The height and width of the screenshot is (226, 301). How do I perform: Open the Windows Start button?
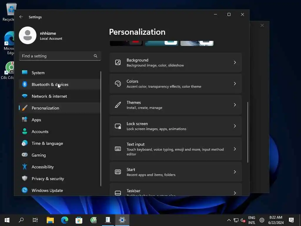point(7,220)
